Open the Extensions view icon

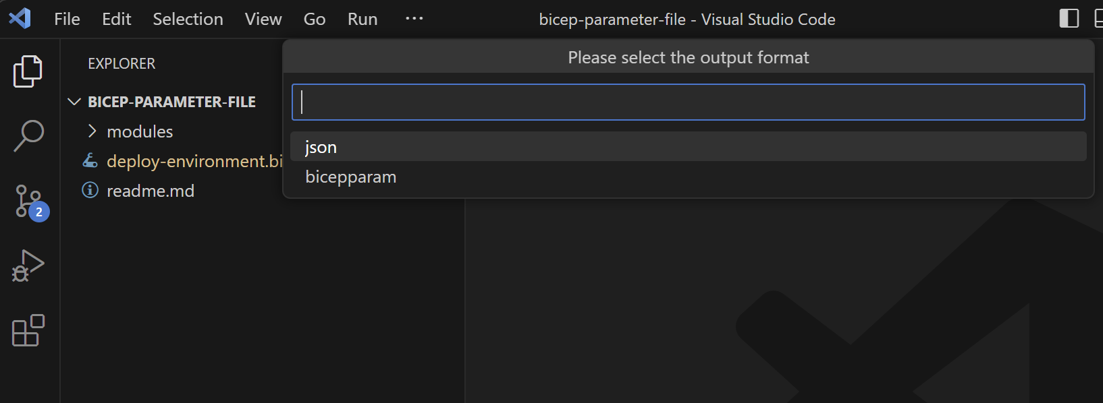pyautogui.click(x=28, y=330)
